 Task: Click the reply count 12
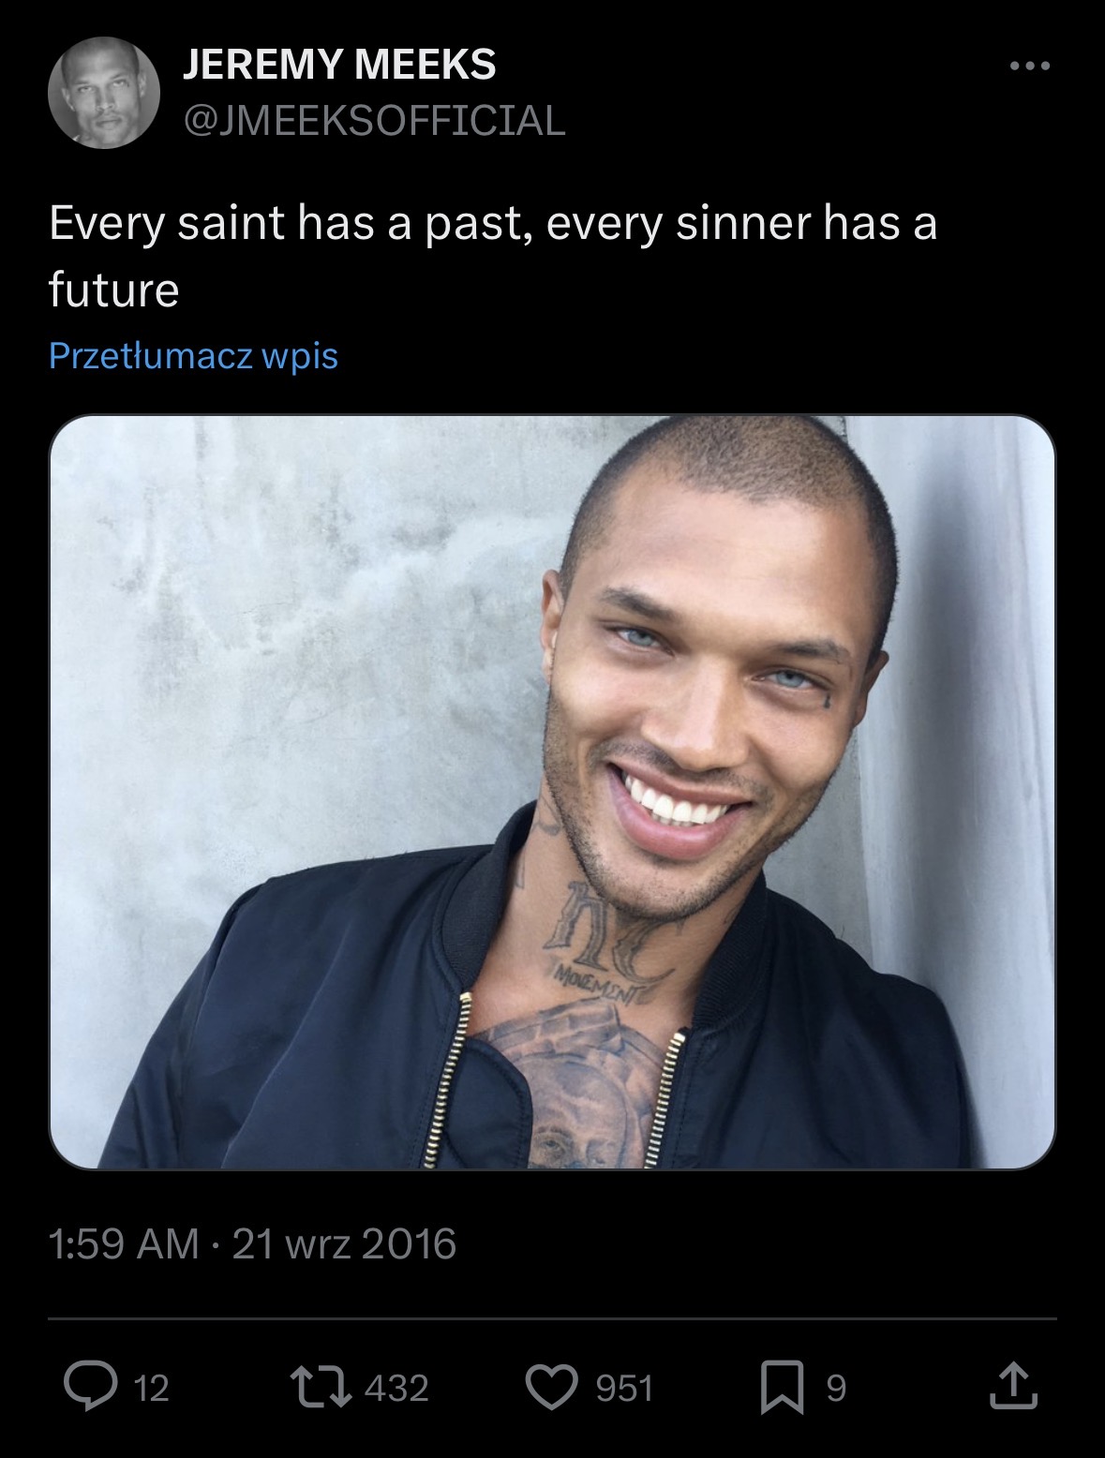152,1388
